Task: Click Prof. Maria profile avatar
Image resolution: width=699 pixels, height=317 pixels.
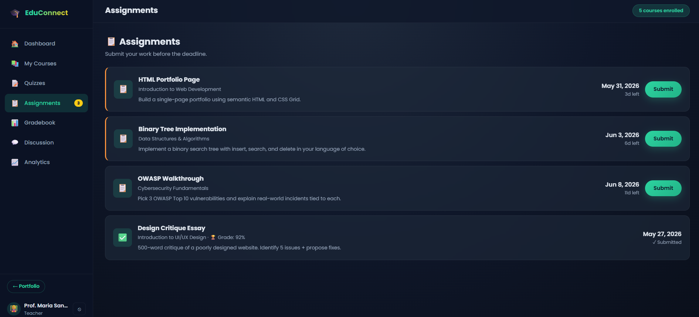Action: (14, 309)
